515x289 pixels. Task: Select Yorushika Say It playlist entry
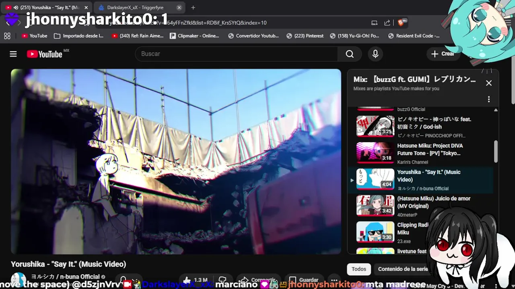point(420,180)
